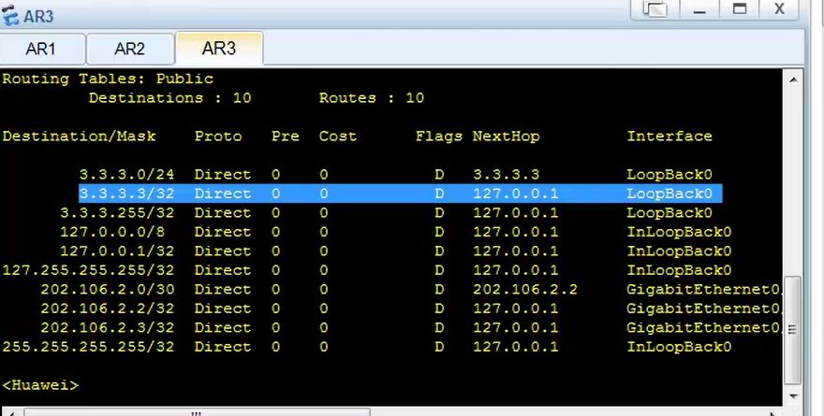
Task: Click the 255.255.255.255/32 destination entry
Action: point(88,347)
